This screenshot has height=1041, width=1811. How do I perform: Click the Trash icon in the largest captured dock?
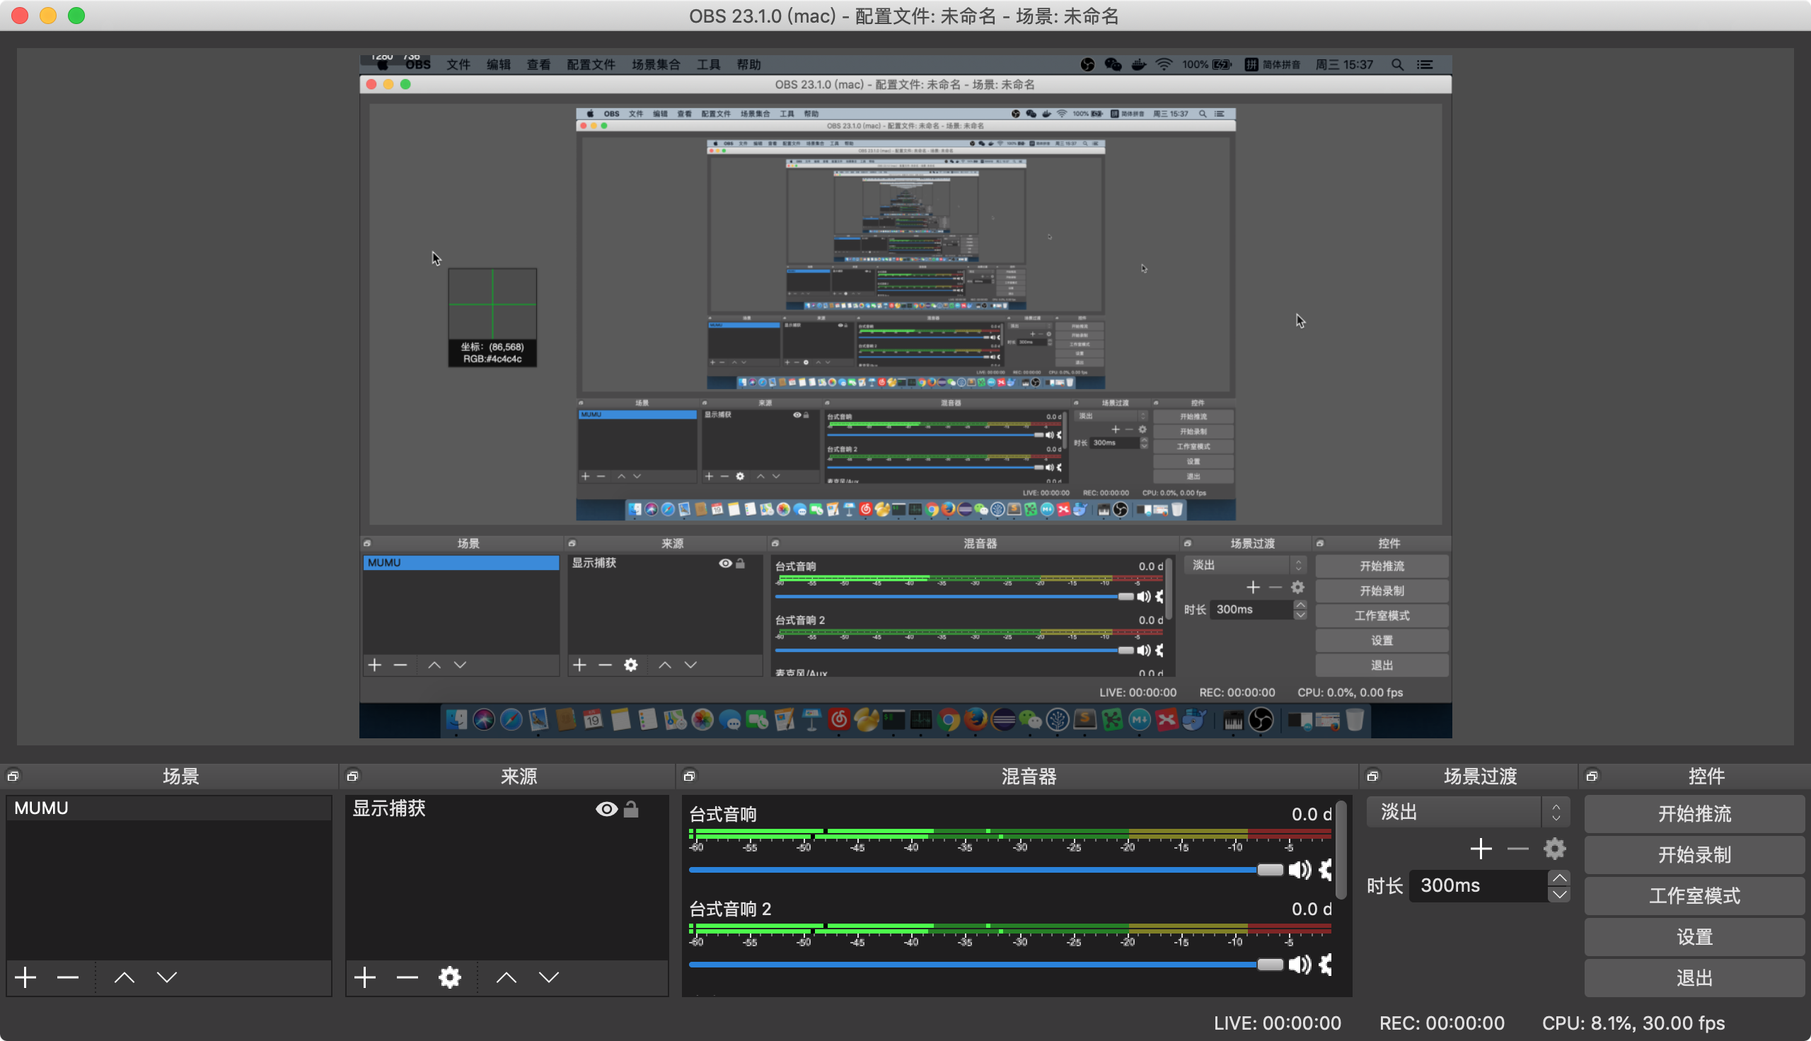(1354, 719)
